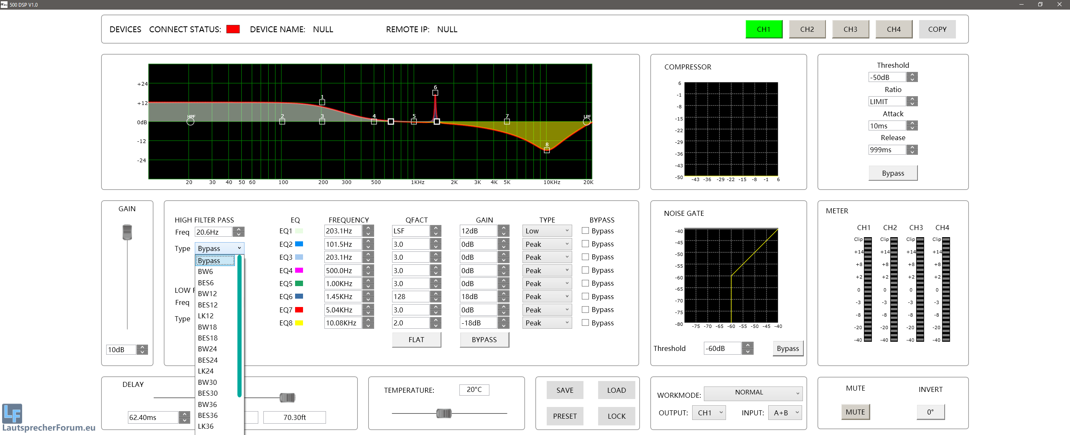
Task: Switch to channel CH2
Action: point(807,29)
